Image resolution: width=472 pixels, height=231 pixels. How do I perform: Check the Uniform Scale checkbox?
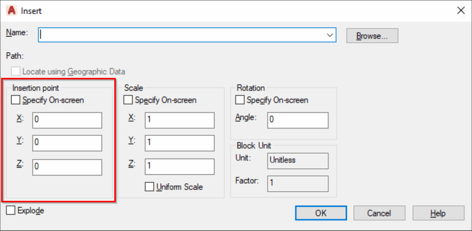pos(149,187)
